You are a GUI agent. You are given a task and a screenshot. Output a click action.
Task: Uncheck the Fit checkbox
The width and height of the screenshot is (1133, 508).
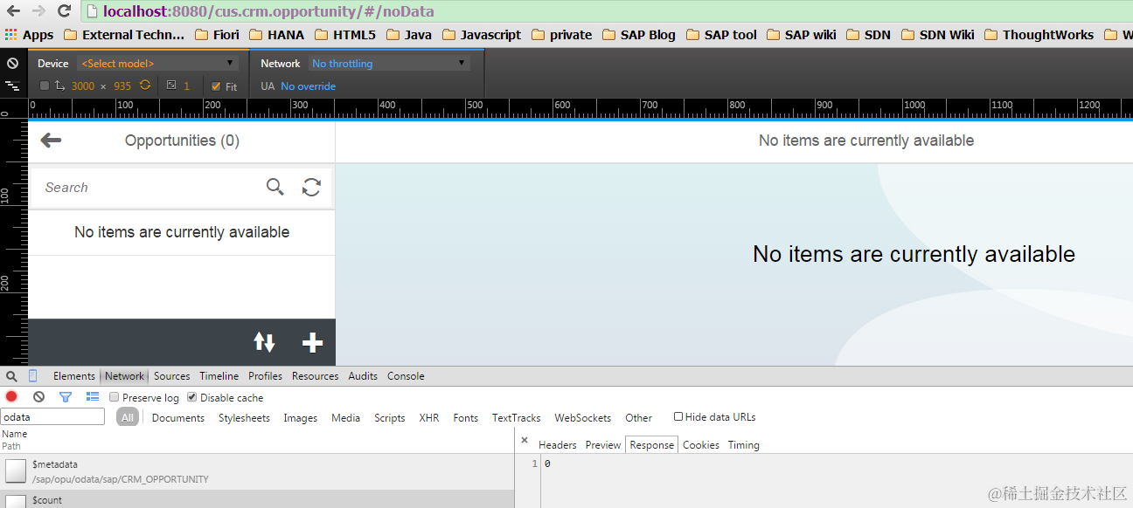tap(216, 86)
